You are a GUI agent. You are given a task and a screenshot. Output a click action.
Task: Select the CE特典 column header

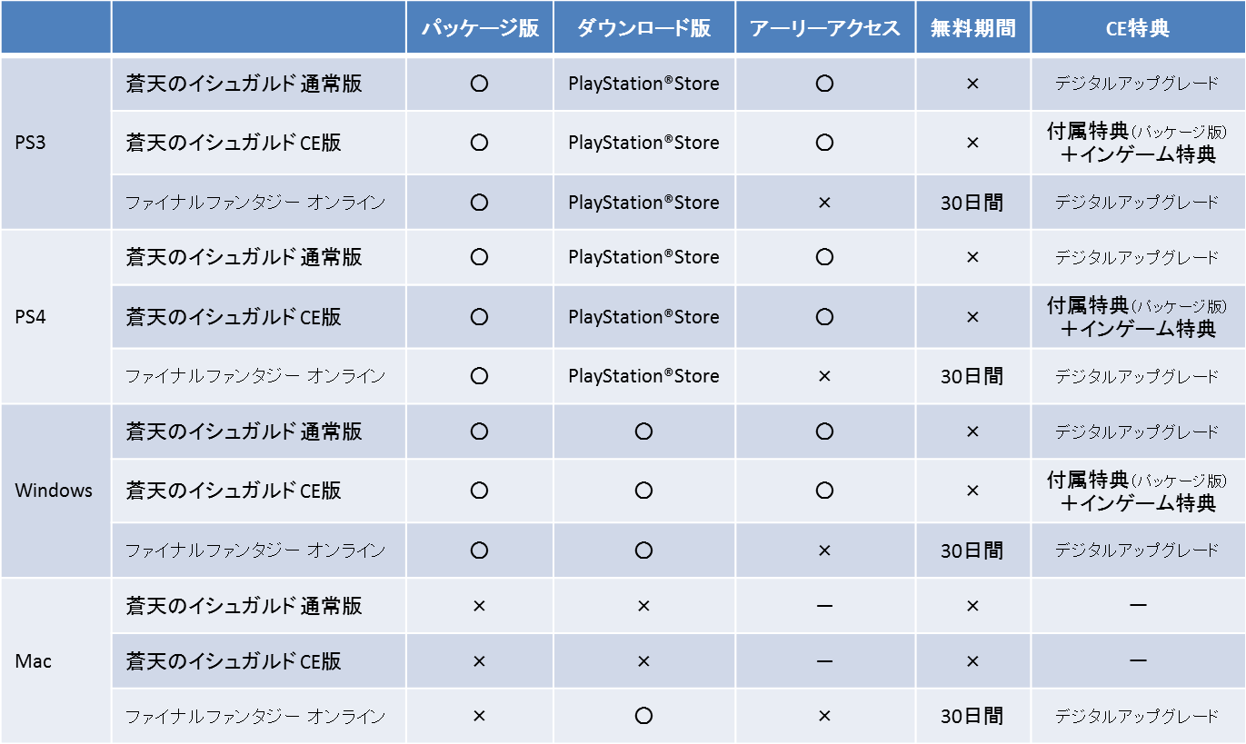(1137, 28)
